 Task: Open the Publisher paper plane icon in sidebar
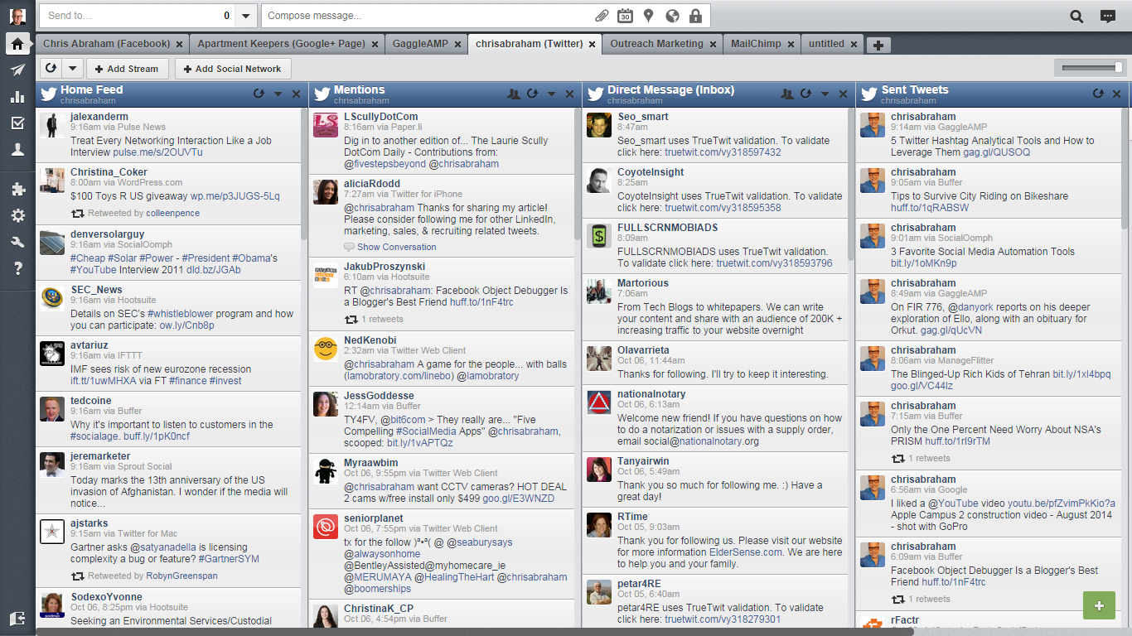click(17, 70)
